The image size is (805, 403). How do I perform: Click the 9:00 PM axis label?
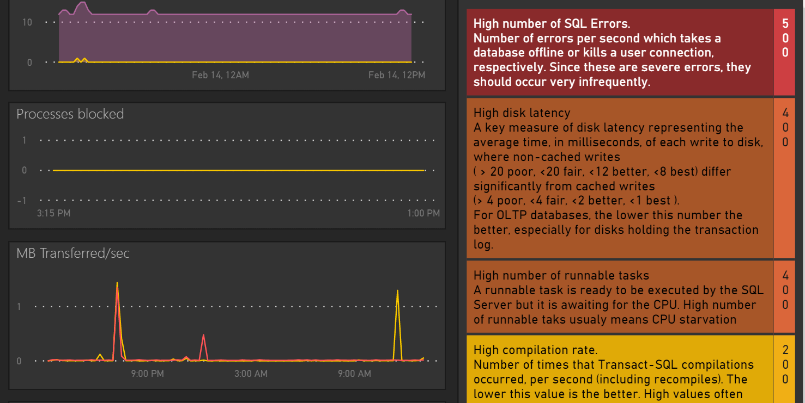(x=147, y=374)
